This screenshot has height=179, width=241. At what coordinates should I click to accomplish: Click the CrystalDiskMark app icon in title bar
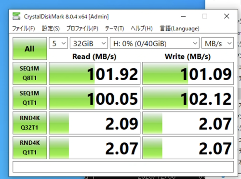click(x=16, y=16)
